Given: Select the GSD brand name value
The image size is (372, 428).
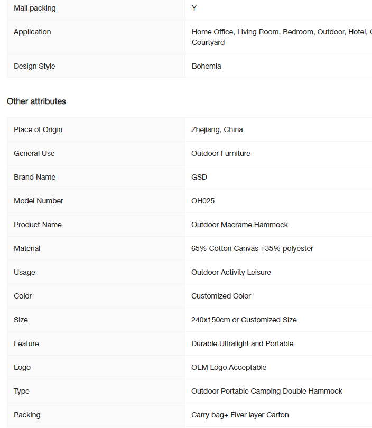Looking at the screenshot, I should coord(199,177).
